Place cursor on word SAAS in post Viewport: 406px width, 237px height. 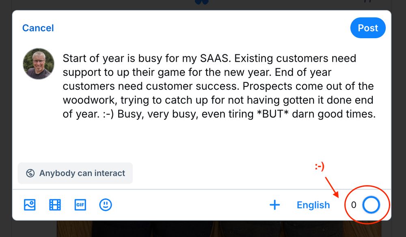tap(215, 58)
